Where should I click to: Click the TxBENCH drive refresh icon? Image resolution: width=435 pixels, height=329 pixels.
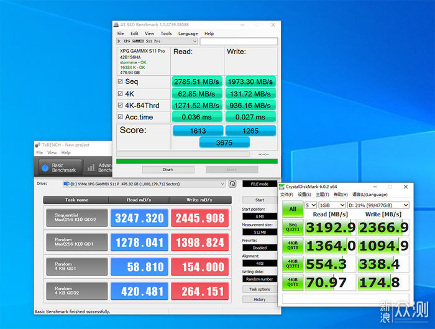[232, 184]
